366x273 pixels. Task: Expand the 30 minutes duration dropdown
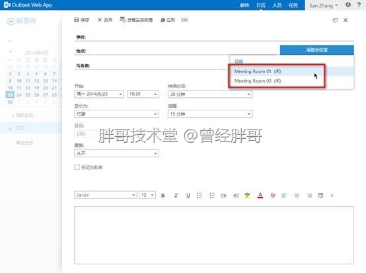[x=210, y=94]
